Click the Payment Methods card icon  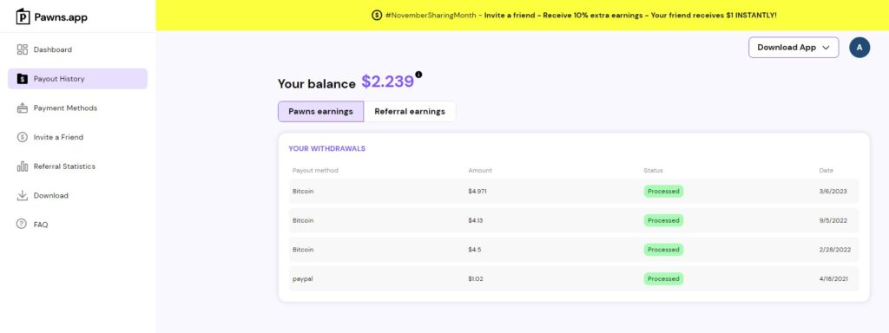click(22, 108)
